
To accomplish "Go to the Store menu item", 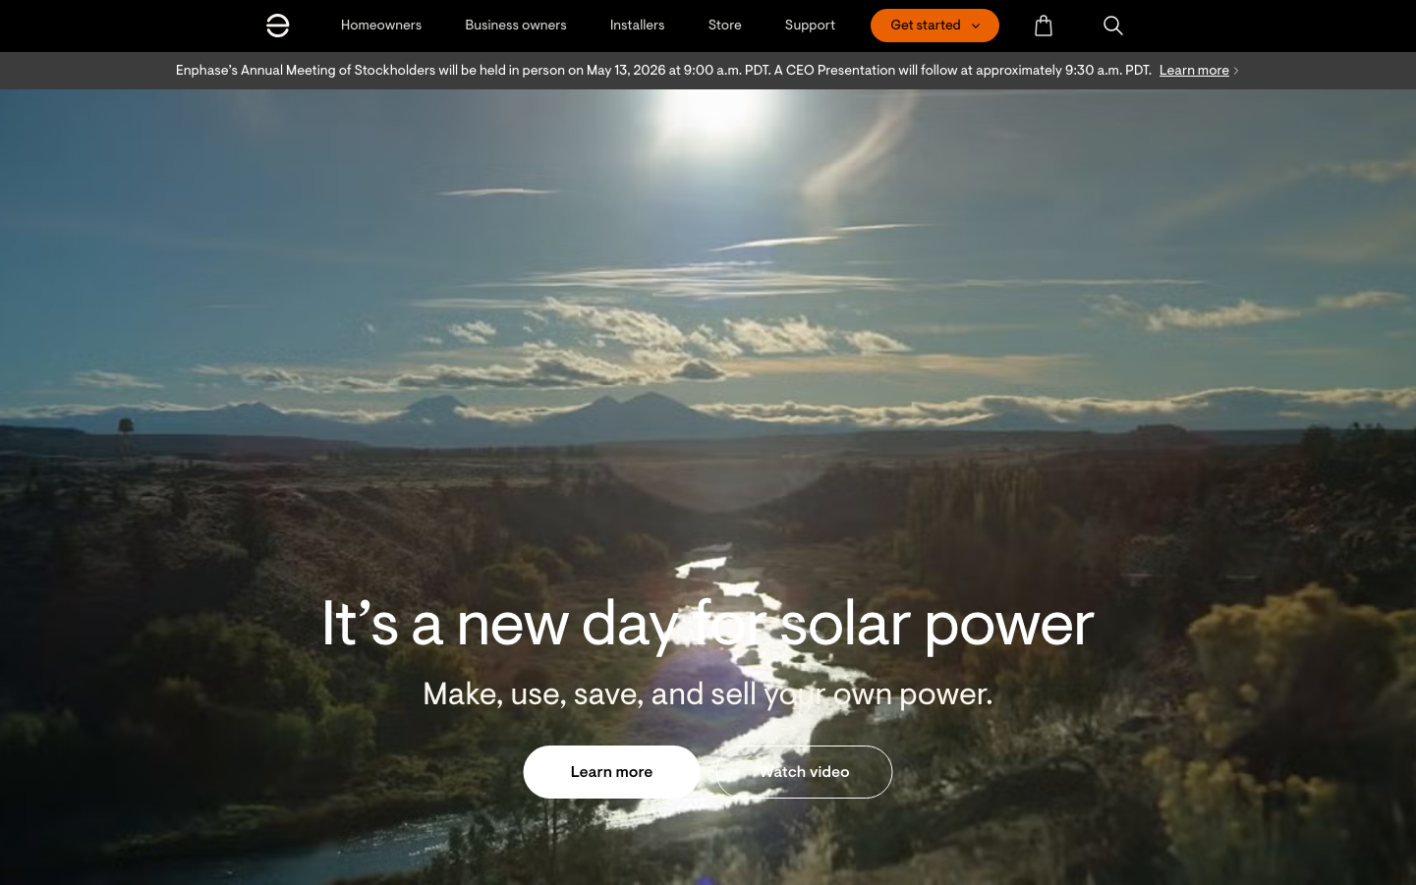I will coord(725,26).
